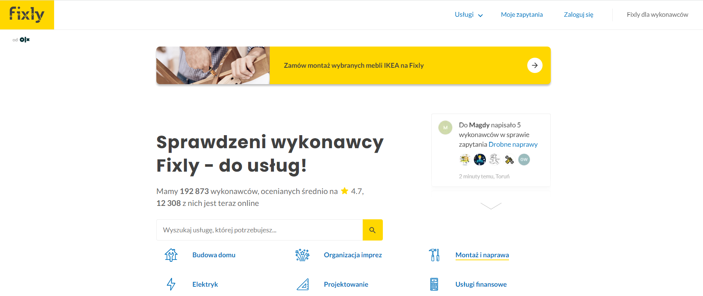
Task: Click the arrow on the IKEA banner
Action: tap(535, 66)
